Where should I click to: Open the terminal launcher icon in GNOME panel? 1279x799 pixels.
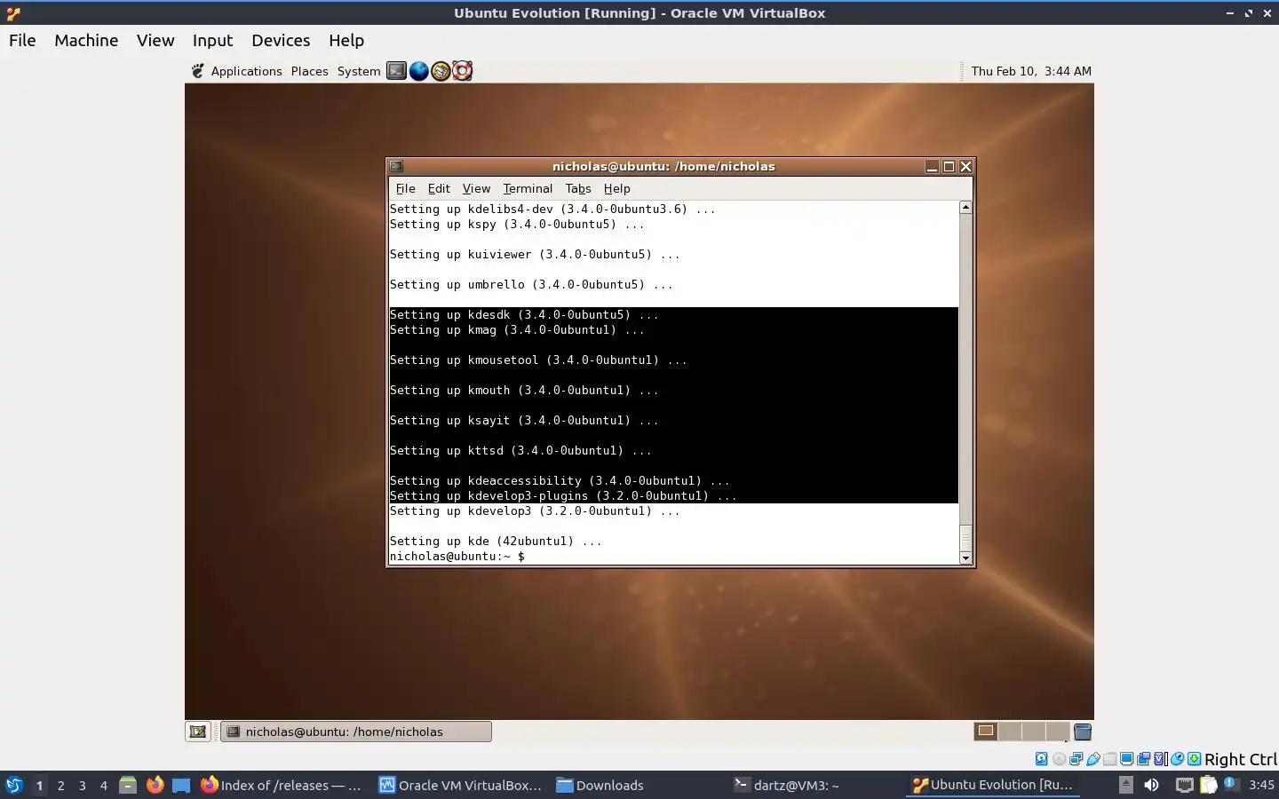tap(396, 71)
